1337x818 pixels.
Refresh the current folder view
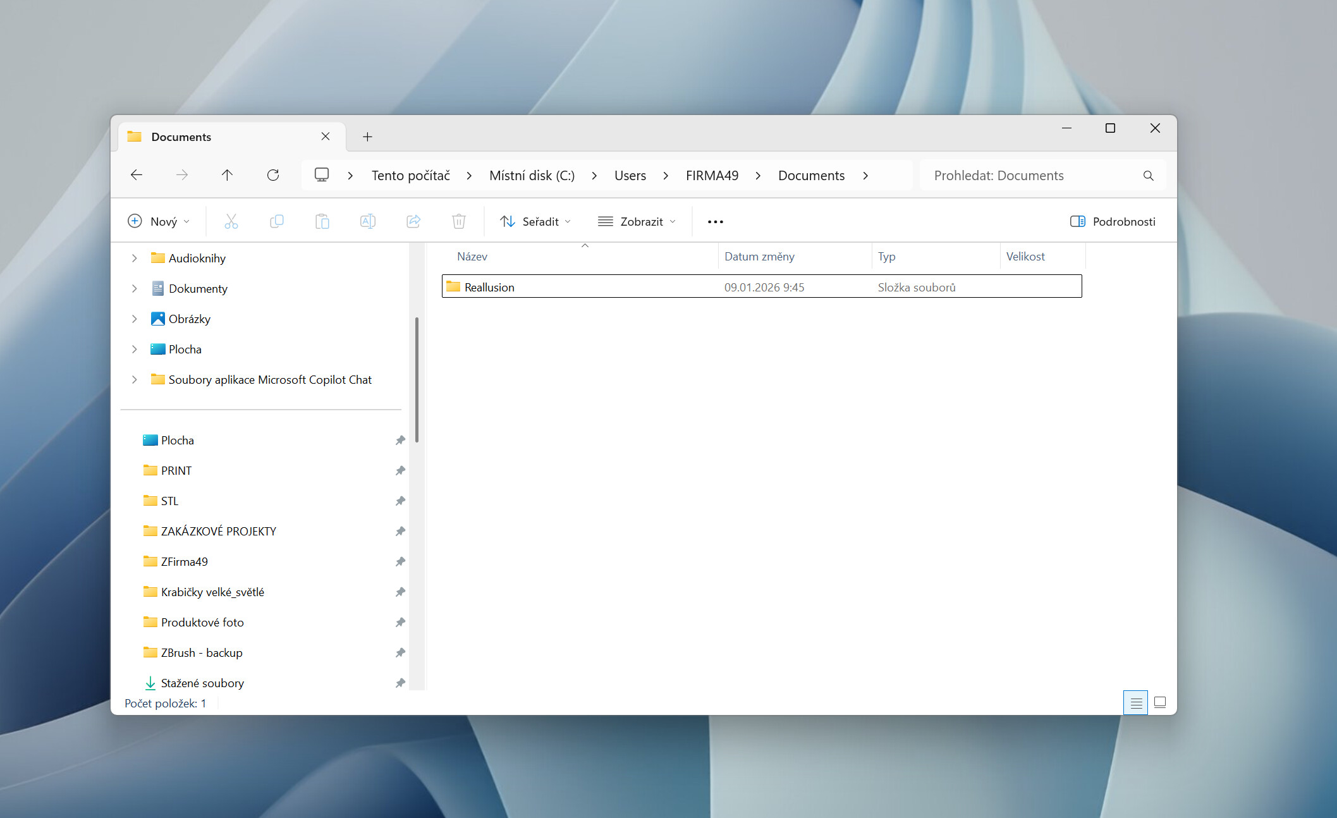click(x=273, y=175)
